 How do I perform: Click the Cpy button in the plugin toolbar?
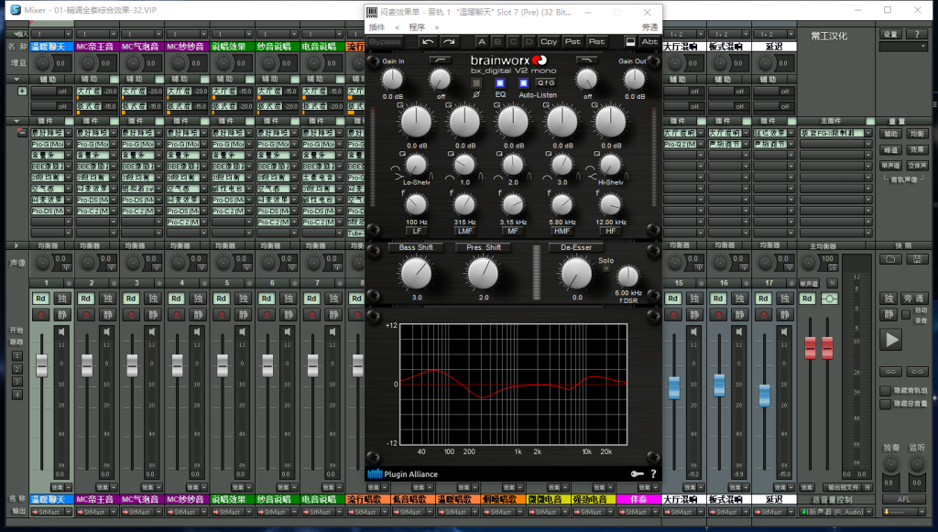(549, 42)
